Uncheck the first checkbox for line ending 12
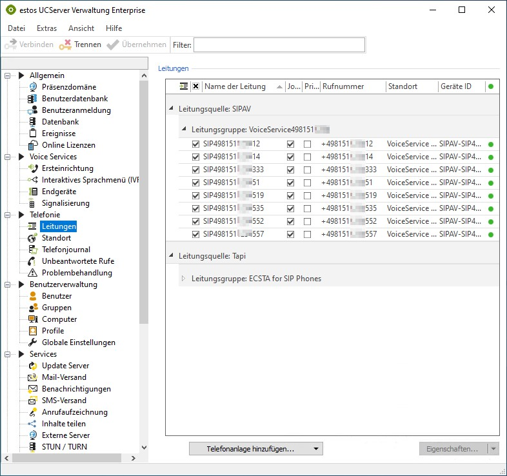This screenshot has height=476, width=507. point(195,144)
